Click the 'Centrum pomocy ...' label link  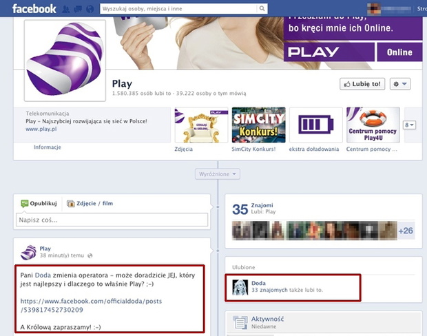click(371, 149)
